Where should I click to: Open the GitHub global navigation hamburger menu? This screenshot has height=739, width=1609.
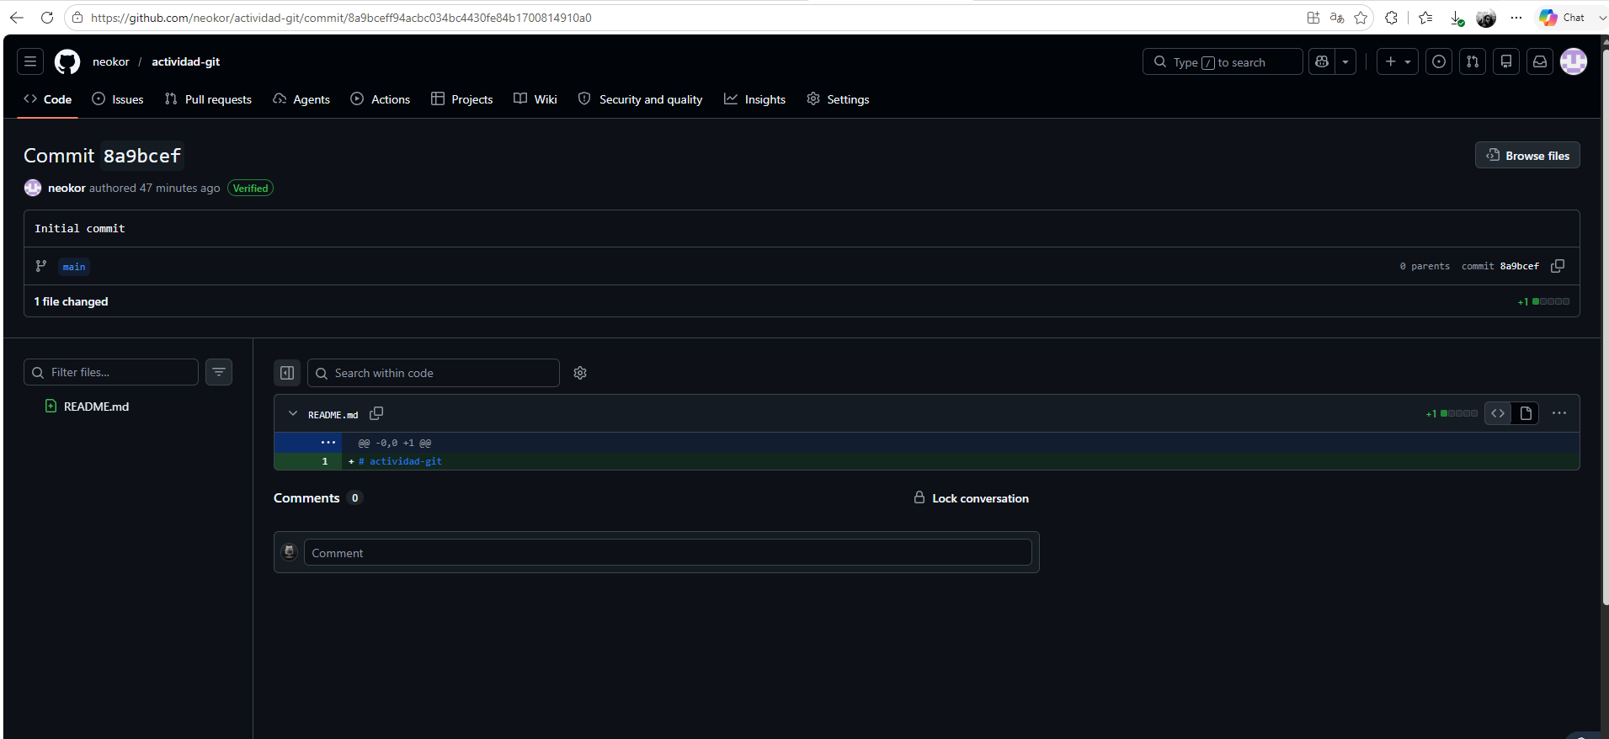(30, 61)
